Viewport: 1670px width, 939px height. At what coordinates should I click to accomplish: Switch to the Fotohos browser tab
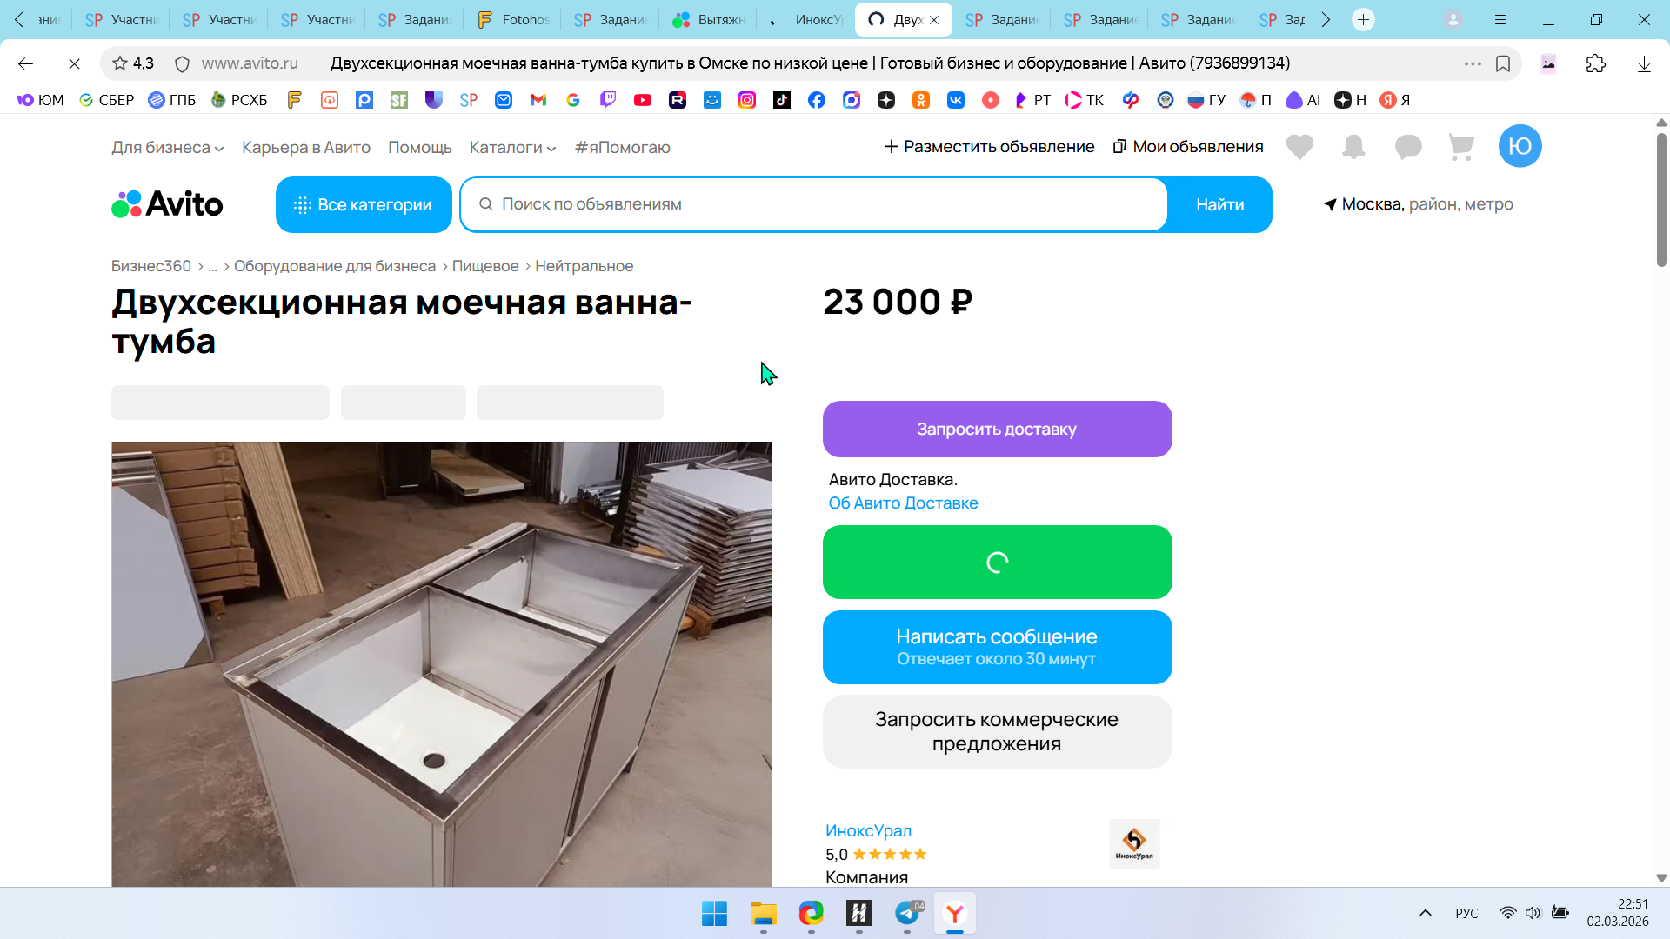click(512, 19)
